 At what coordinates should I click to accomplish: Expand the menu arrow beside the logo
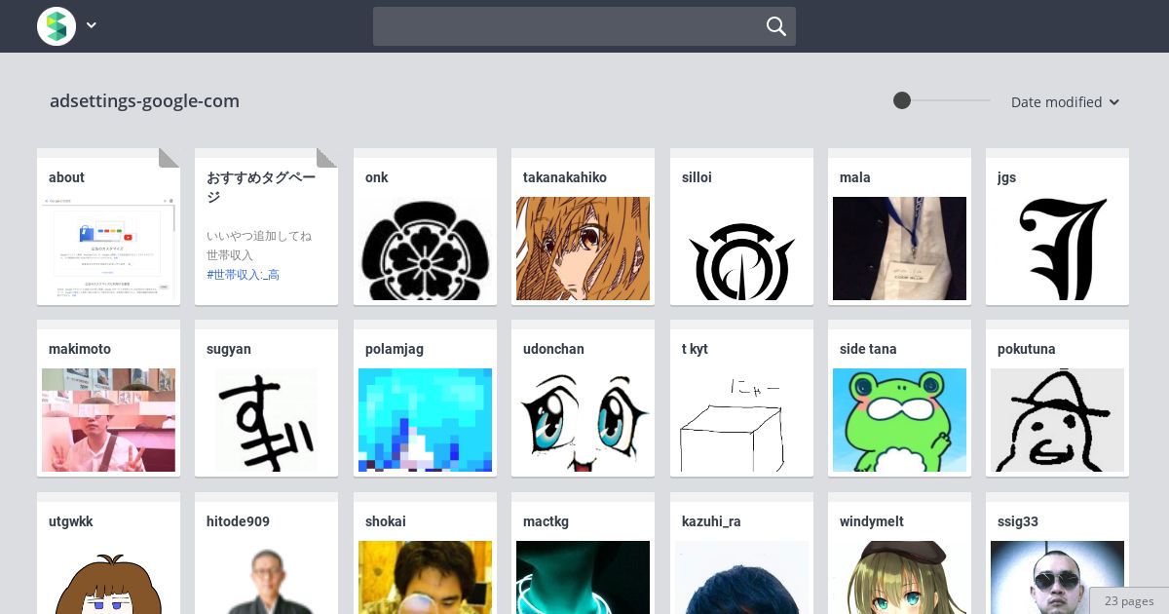(92, 26)
